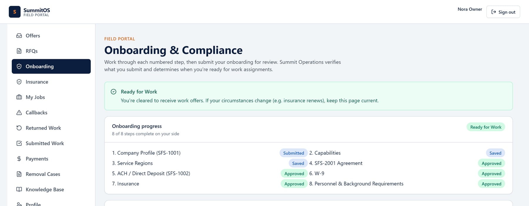Click the SummitOS logo icon

tap(15, 12)
